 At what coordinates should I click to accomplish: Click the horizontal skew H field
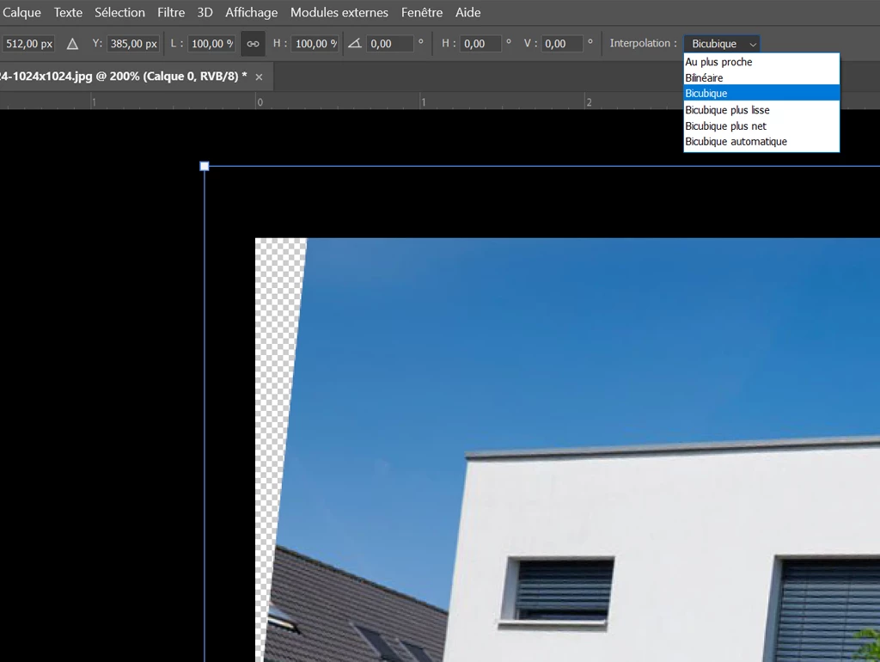[480, 44]
